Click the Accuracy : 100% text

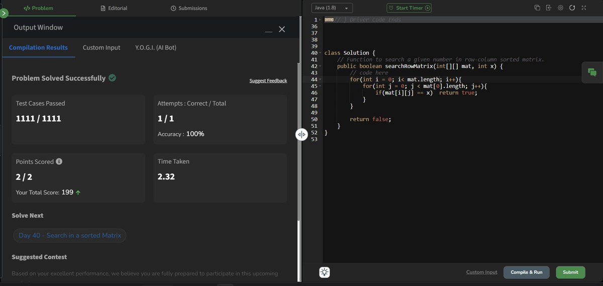pyautogui.click(x=181, y=134)
